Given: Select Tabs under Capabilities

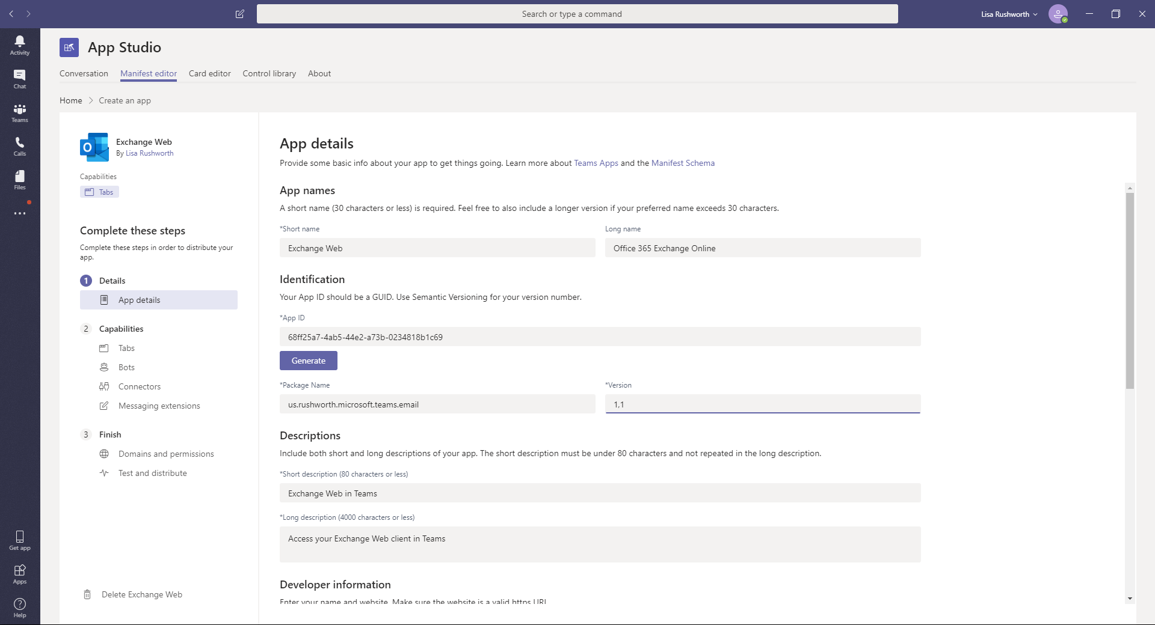Looking at the screenshot, I should point(126,348).
